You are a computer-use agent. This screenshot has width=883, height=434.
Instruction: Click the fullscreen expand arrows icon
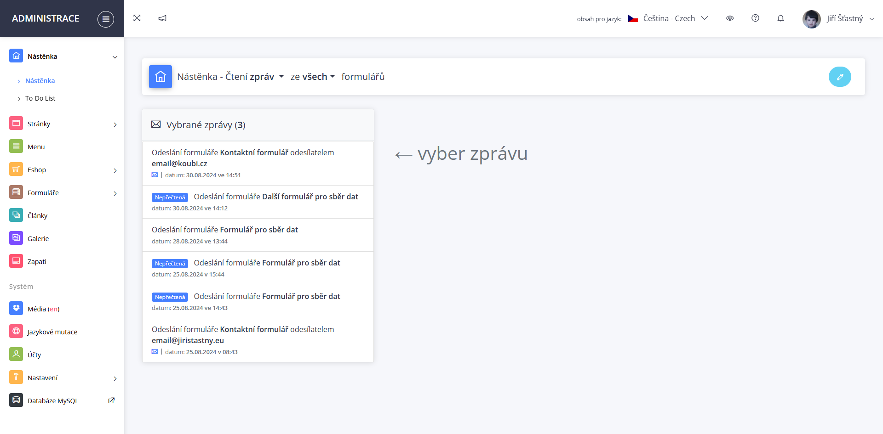click(x=137, y=18)
